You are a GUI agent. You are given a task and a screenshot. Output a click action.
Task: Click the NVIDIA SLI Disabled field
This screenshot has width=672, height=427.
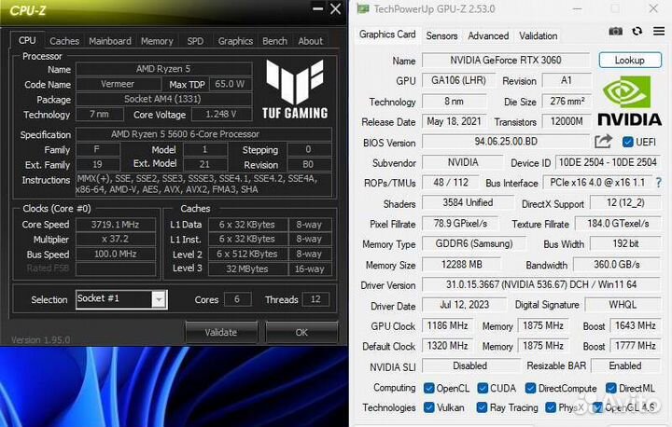(x=470, y=365)
